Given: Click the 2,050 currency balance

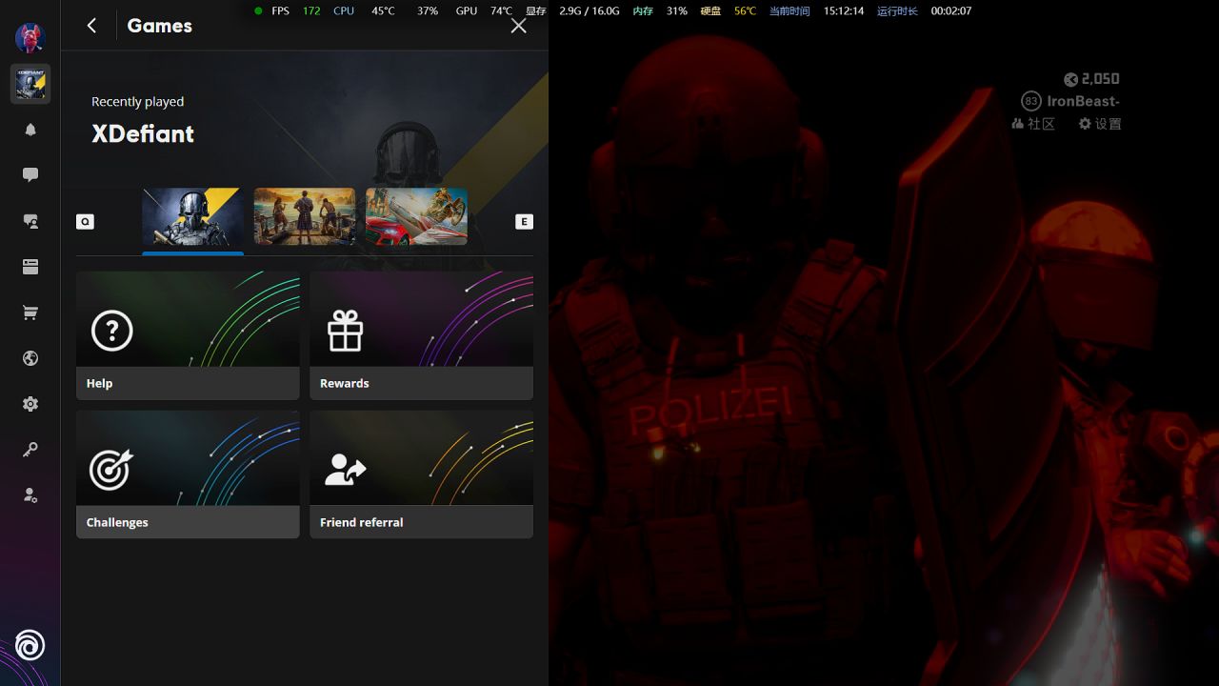Looking at the screenshot, I should tap(1091, 79).
